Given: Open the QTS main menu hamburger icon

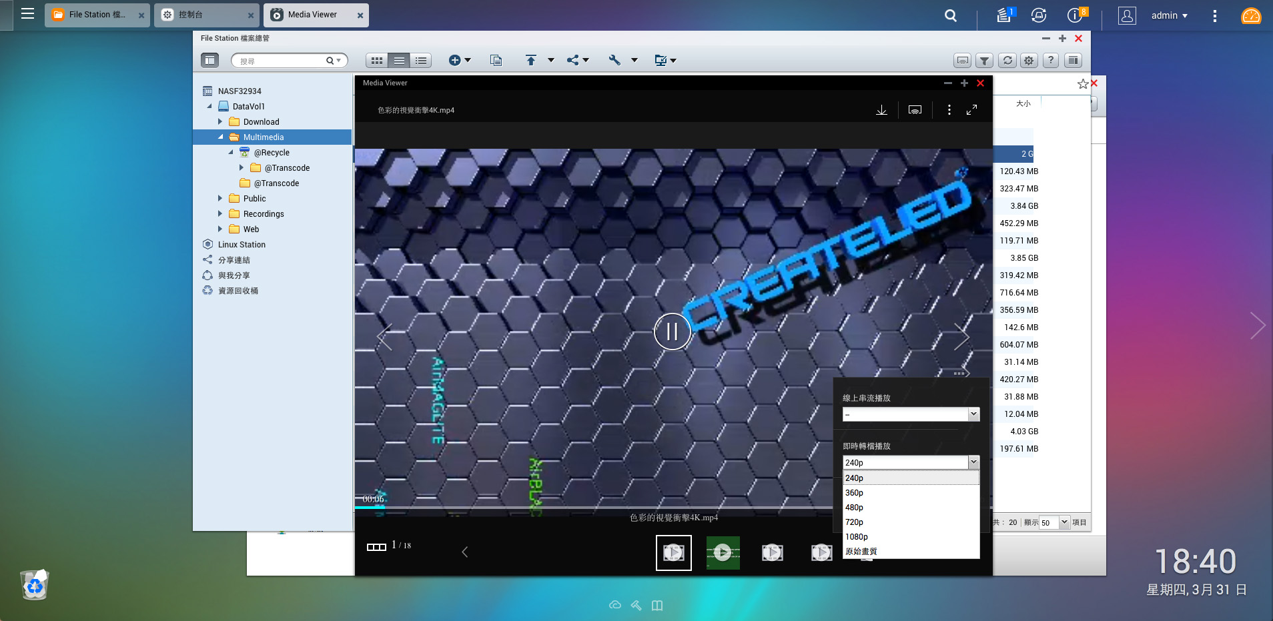Looking at the screenshot, I should tap(27, 14).
